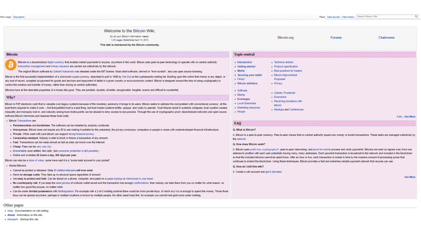This screenshot has width=421, height=236.
Task: Open the View history tab
Action: pos(348,17)
